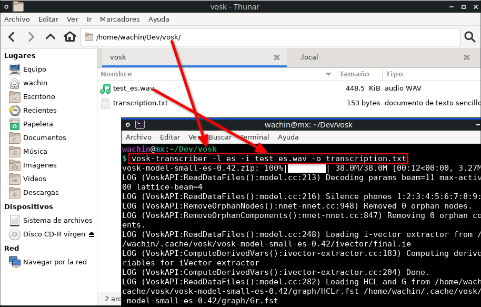Screen dimensions: 481x307
Task: Select the Equipo computer icon in sidebar
Action: 14,69
